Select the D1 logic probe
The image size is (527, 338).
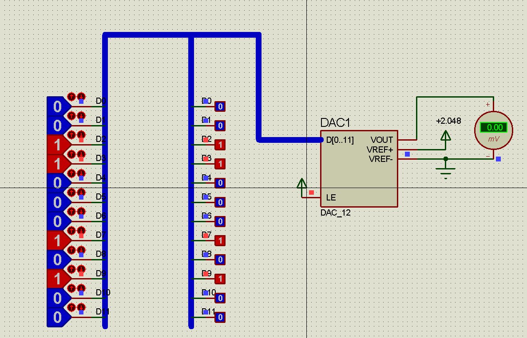(220, 126)
